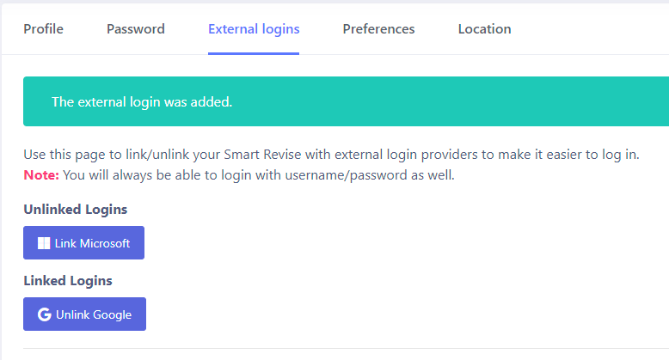Link your Microsoft account
This screenshot has width=669, height=360.
click(x=83, y=242)
